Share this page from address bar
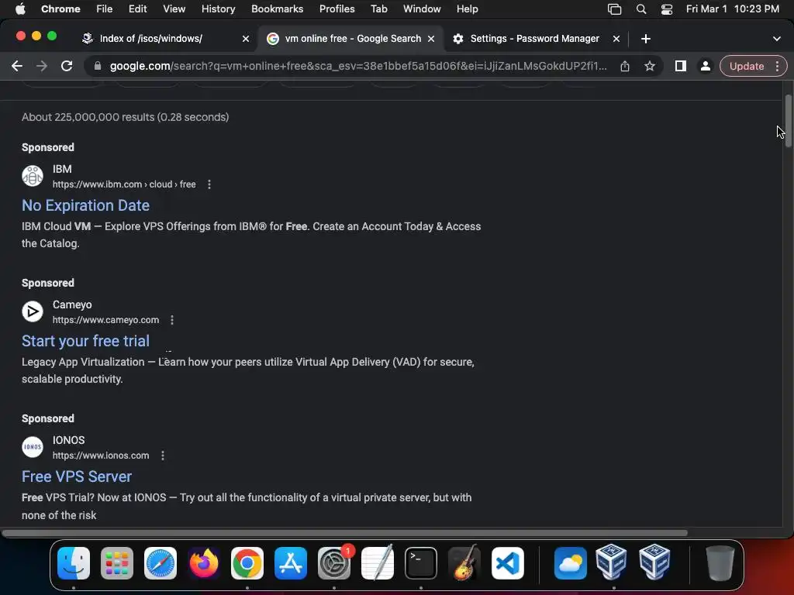 [x=625, y=66]
